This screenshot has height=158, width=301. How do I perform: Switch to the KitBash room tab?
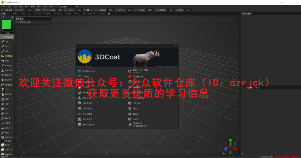pyautogui.click(x=68, y=14)
